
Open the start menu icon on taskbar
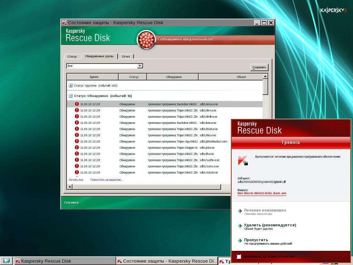click(x=6, y=261)
